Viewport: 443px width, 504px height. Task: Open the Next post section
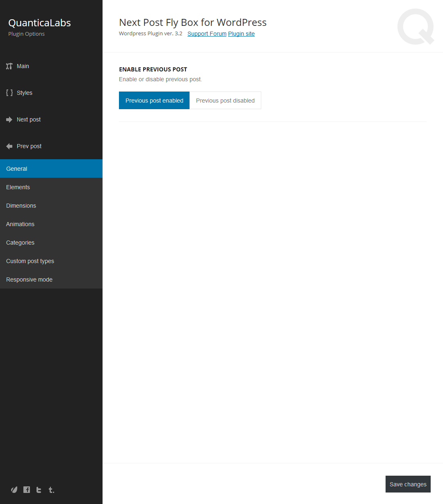click(51, 119)
